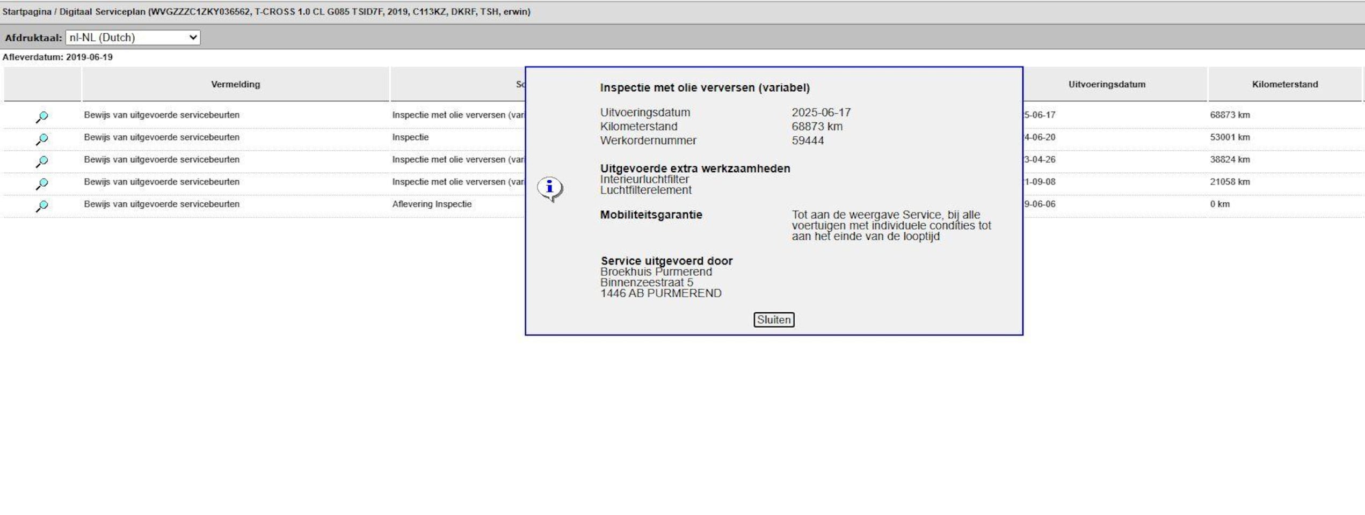
Task: Click magnifier icon beside Aflevering Inspectie row
Action: 42,205
